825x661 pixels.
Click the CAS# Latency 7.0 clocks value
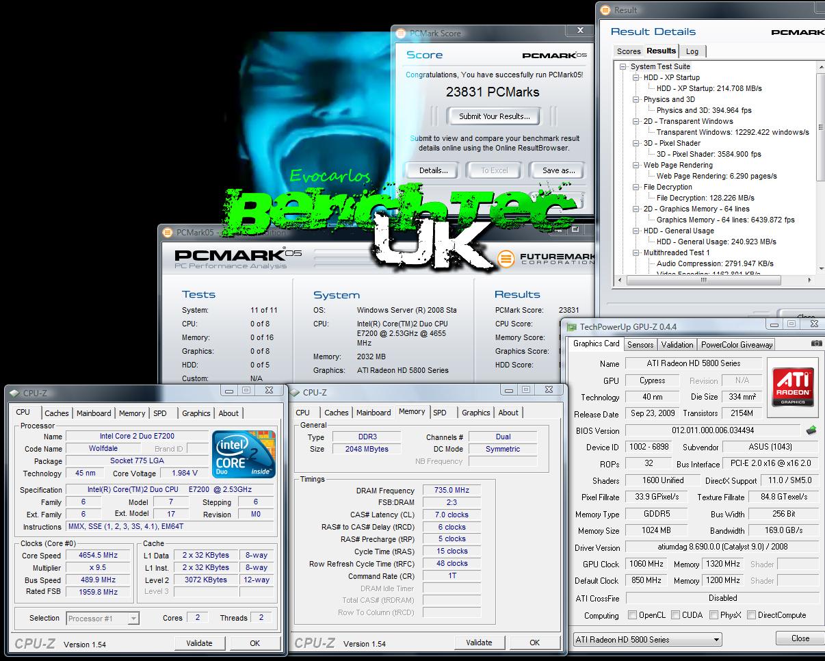click(x=452, y=515)
